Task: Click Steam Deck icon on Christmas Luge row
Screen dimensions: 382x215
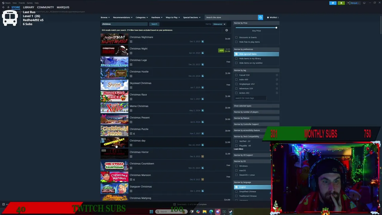Action: pyautogui.click(x=203, y=64)
